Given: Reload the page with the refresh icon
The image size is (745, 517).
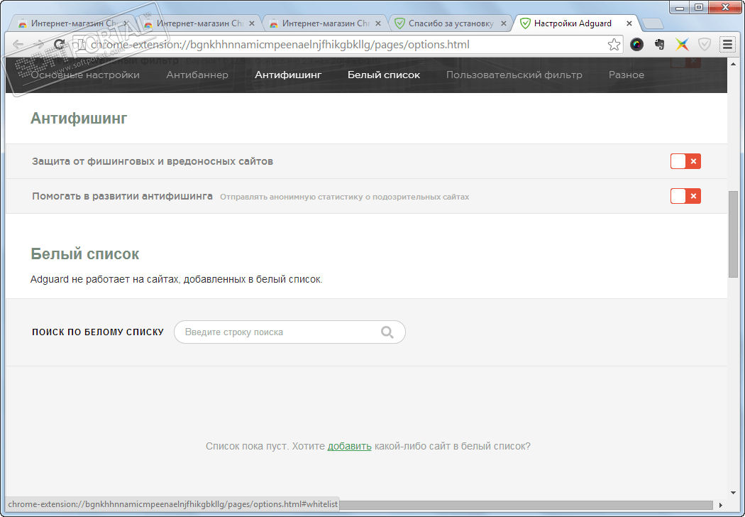Looking at the screenshot, I should (60, 45).
